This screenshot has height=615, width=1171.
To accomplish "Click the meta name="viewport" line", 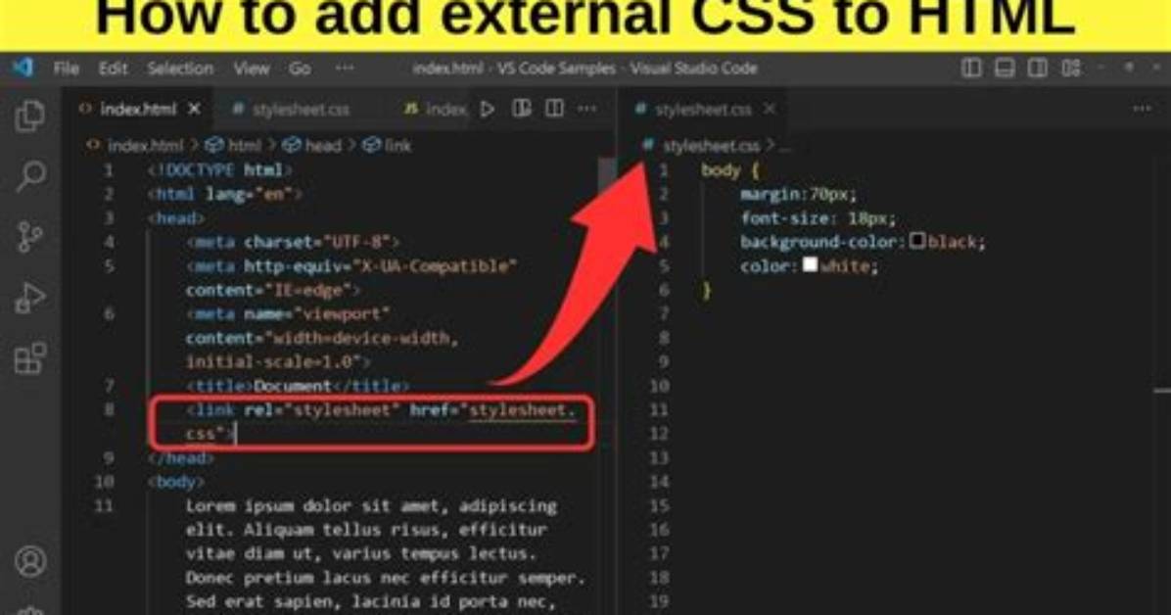I will point(288,313).
